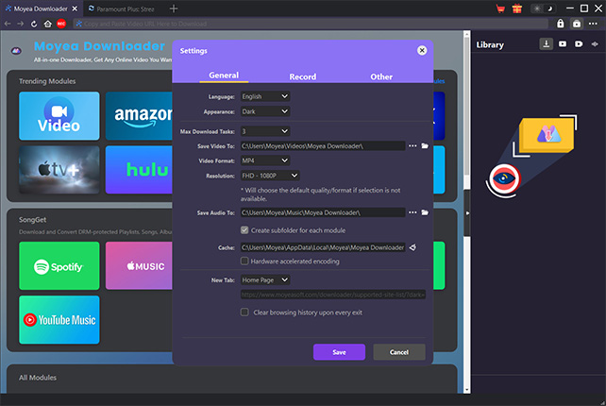Go back with the left arrow
606x406 pixels.
[8, 24]
